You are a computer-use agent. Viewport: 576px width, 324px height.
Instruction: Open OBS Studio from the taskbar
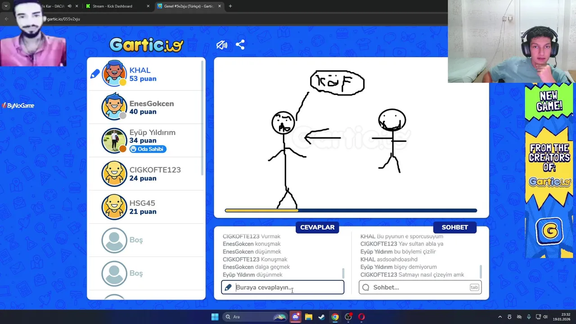[x=348, y=317]
